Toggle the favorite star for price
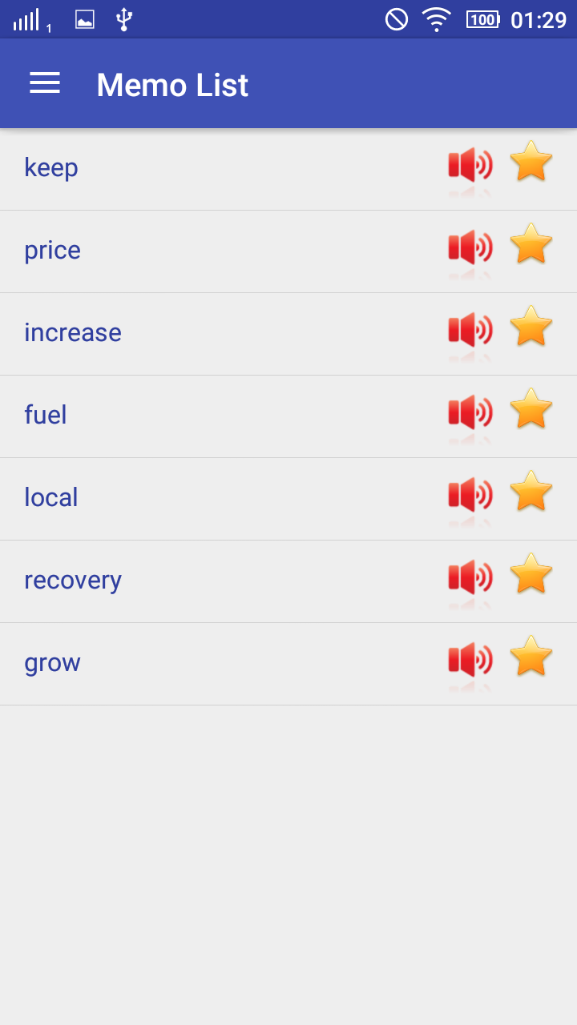Image resolution: width=577 pixels, height=1025 pixels. coord(531,244)
